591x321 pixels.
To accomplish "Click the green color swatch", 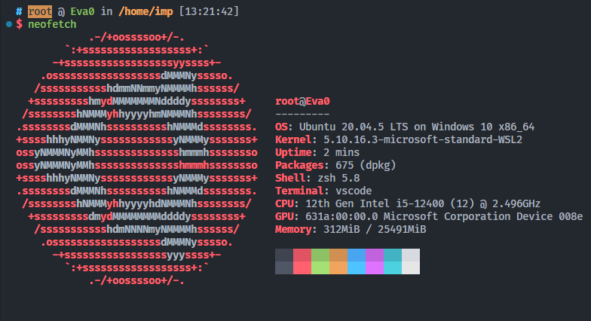I will point(320,261).
